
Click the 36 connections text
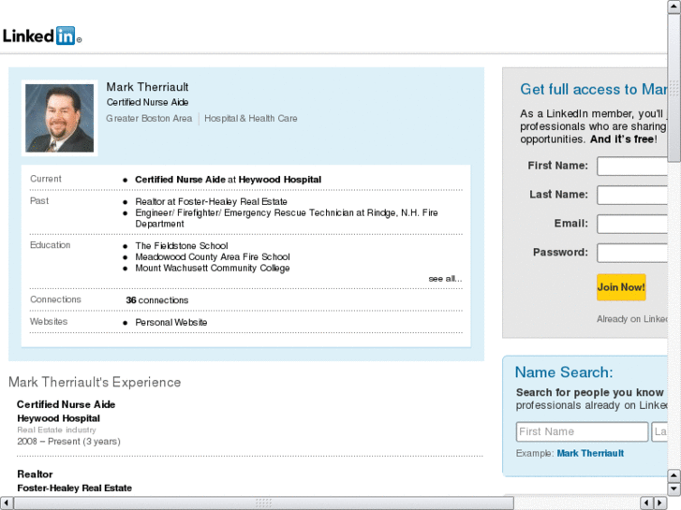click(157, 300)
